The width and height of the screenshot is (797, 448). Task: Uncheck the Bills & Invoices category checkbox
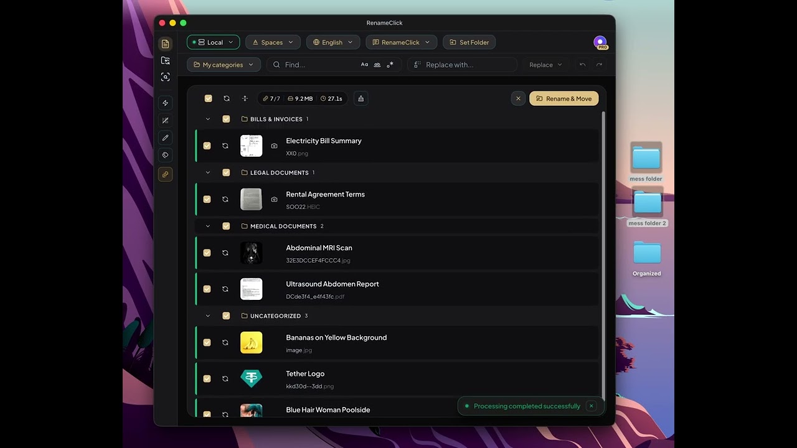pyautogui.click(x=226, y=119)
